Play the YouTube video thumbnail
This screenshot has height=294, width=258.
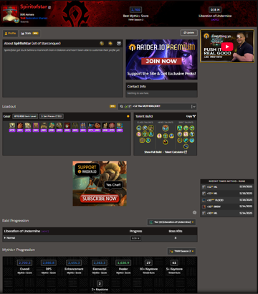pyautogui.click(x=227, y=47)
